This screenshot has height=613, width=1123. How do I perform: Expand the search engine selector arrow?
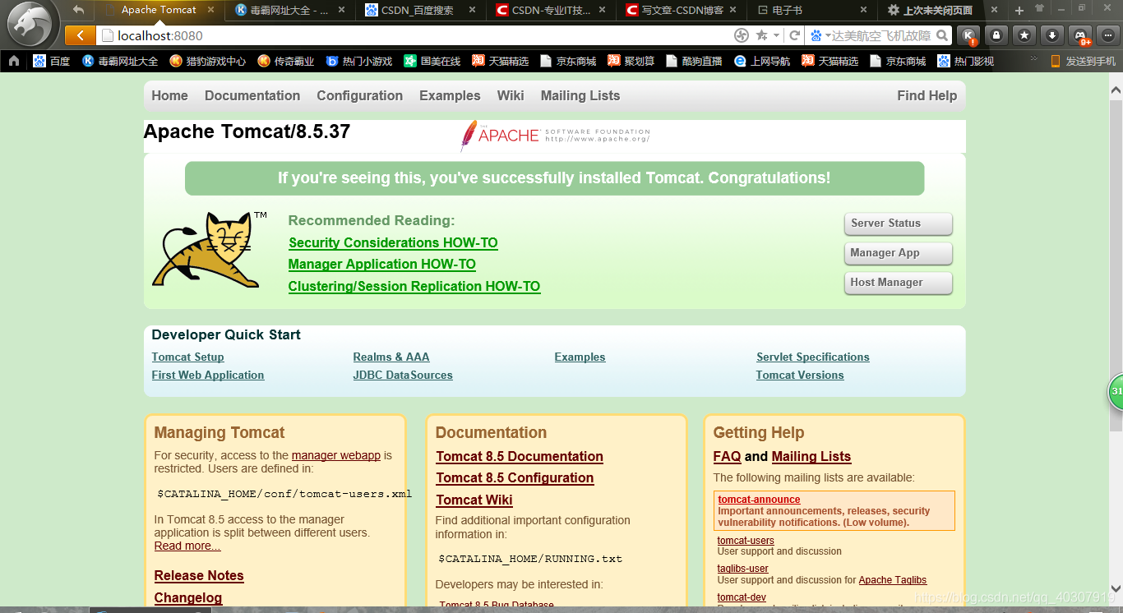click(828, 35)
